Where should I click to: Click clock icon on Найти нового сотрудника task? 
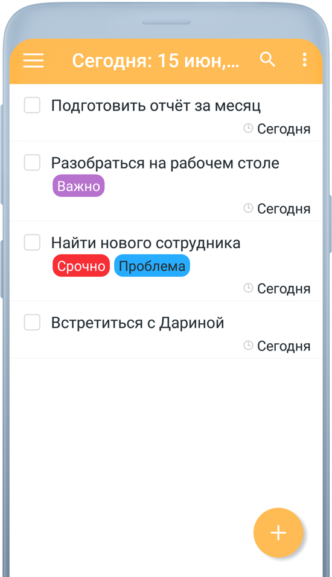[x=248, y=288]
